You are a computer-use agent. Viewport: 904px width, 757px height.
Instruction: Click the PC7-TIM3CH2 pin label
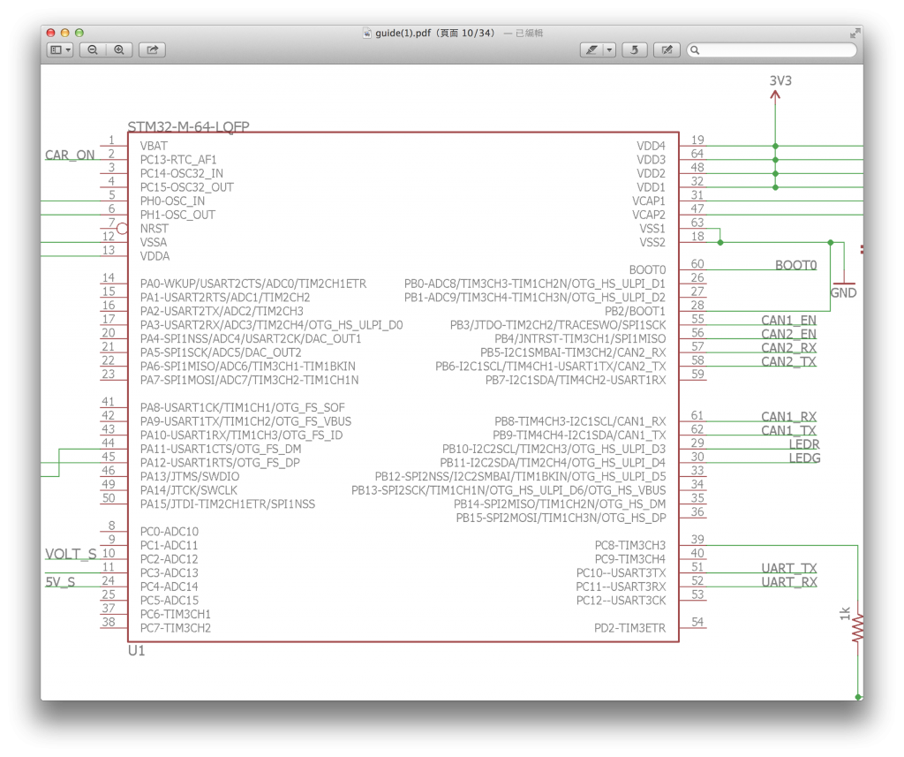coord(176,628)
